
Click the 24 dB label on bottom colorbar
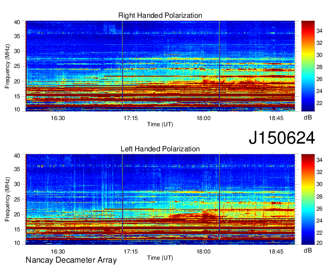tap(319, 221)
